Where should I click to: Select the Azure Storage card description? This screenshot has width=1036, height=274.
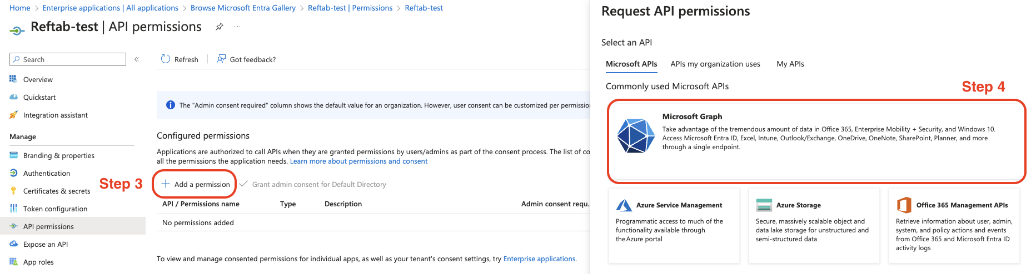[x=812, y=230]
